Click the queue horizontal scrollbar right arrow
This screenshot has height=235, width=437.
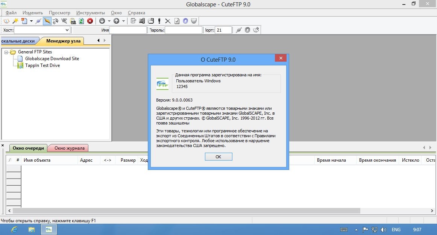point(432,211)
